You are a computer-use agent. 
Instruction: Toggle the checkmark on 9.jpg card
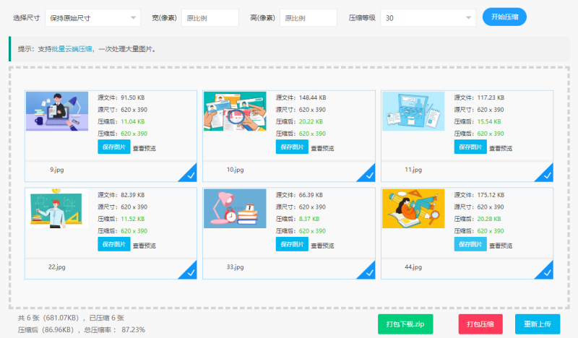click(x=190, y=175)
